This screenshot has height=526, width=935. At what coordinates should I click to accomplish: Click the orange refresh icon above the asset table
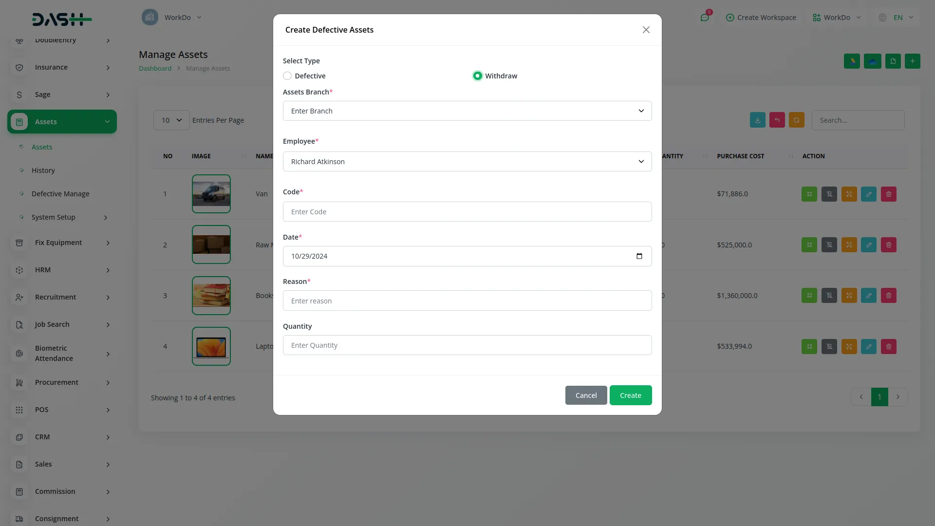(x=796, y=120)
